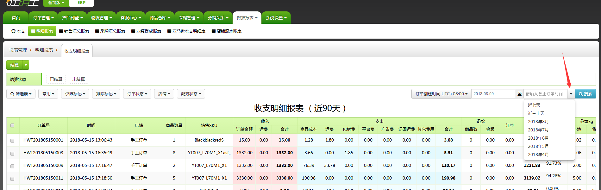Open 订单创建时间 UTC+08:00 dropdown
The width and height of the screenshot is (601, 190).
pos(441,94)
